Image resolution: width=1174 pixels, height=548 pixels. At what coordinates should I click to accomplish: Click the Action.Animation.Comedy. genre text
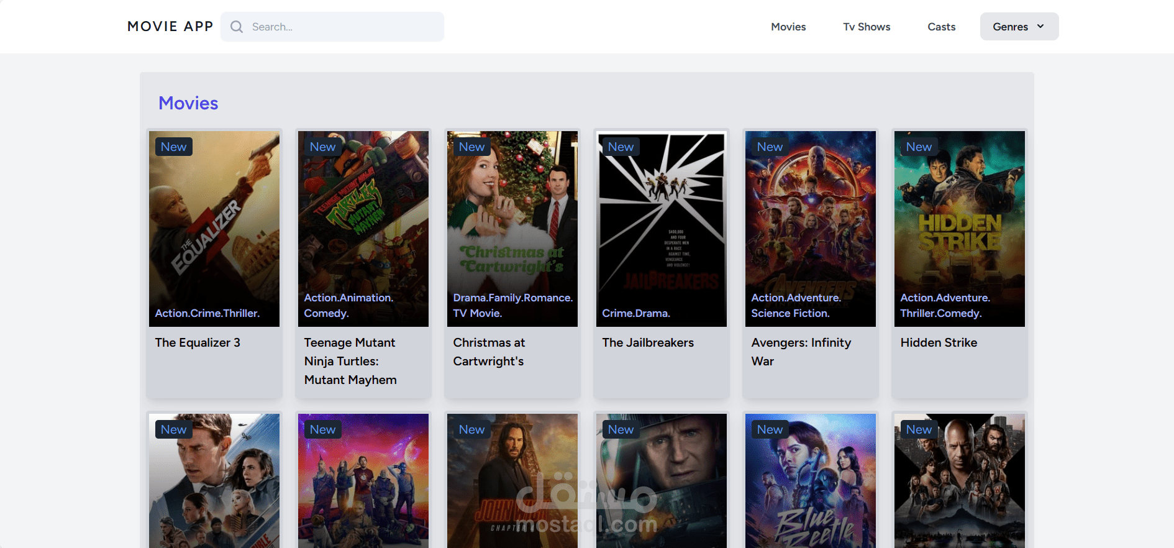click(x=348, y=306)
